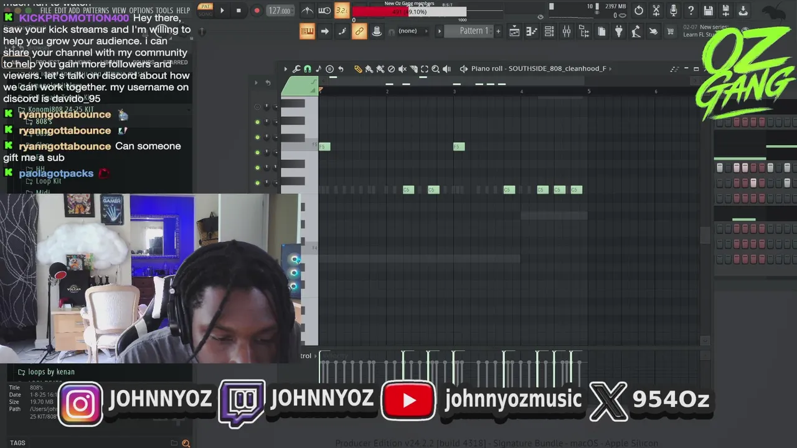This screenshot has width=797, height=448.
Task: Click the scissors audio editor icon
Action: coord(656,11)
